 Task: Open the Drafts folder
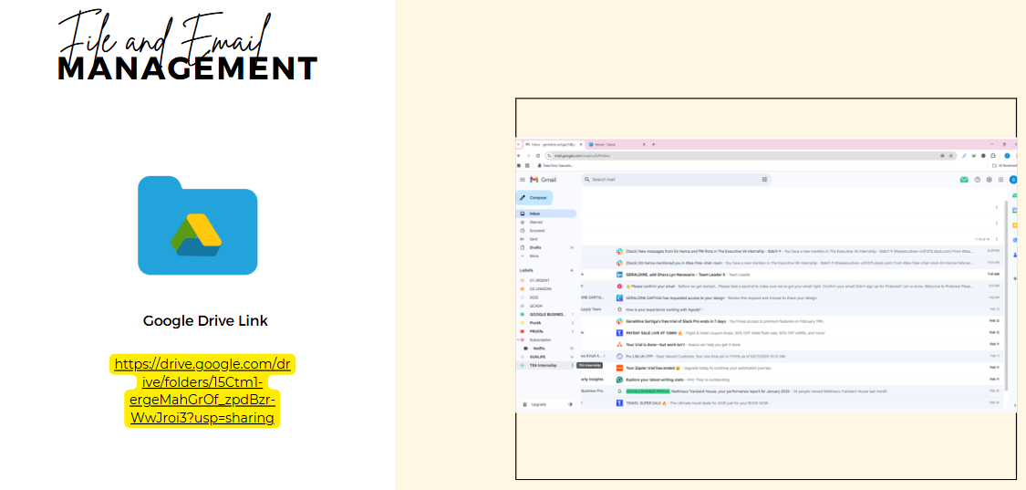546,247
